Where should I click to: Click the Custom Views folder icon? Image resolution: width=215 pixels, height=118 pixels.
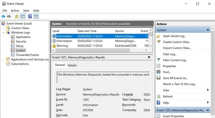[x=8, y=28]
